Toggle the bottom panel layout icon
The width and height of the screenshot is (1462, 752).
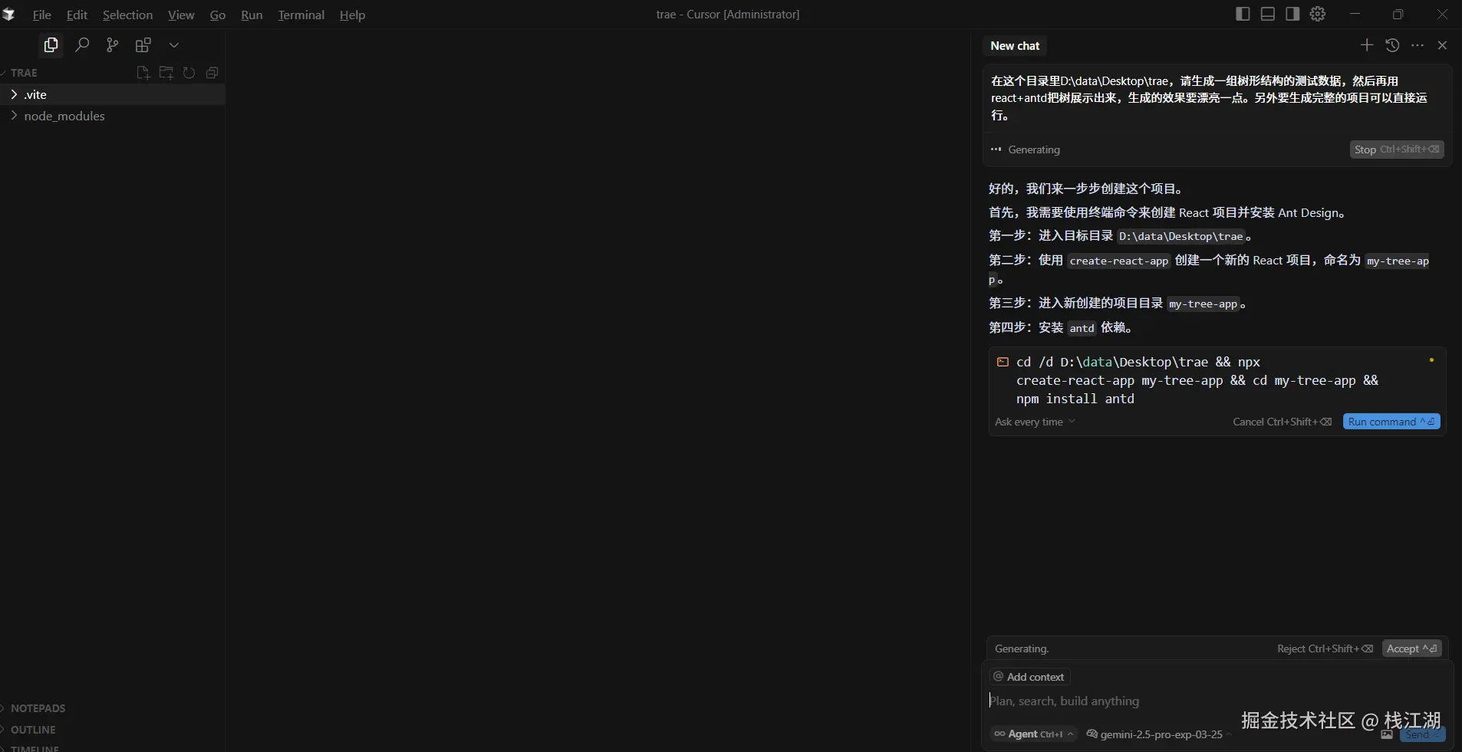1267,14
